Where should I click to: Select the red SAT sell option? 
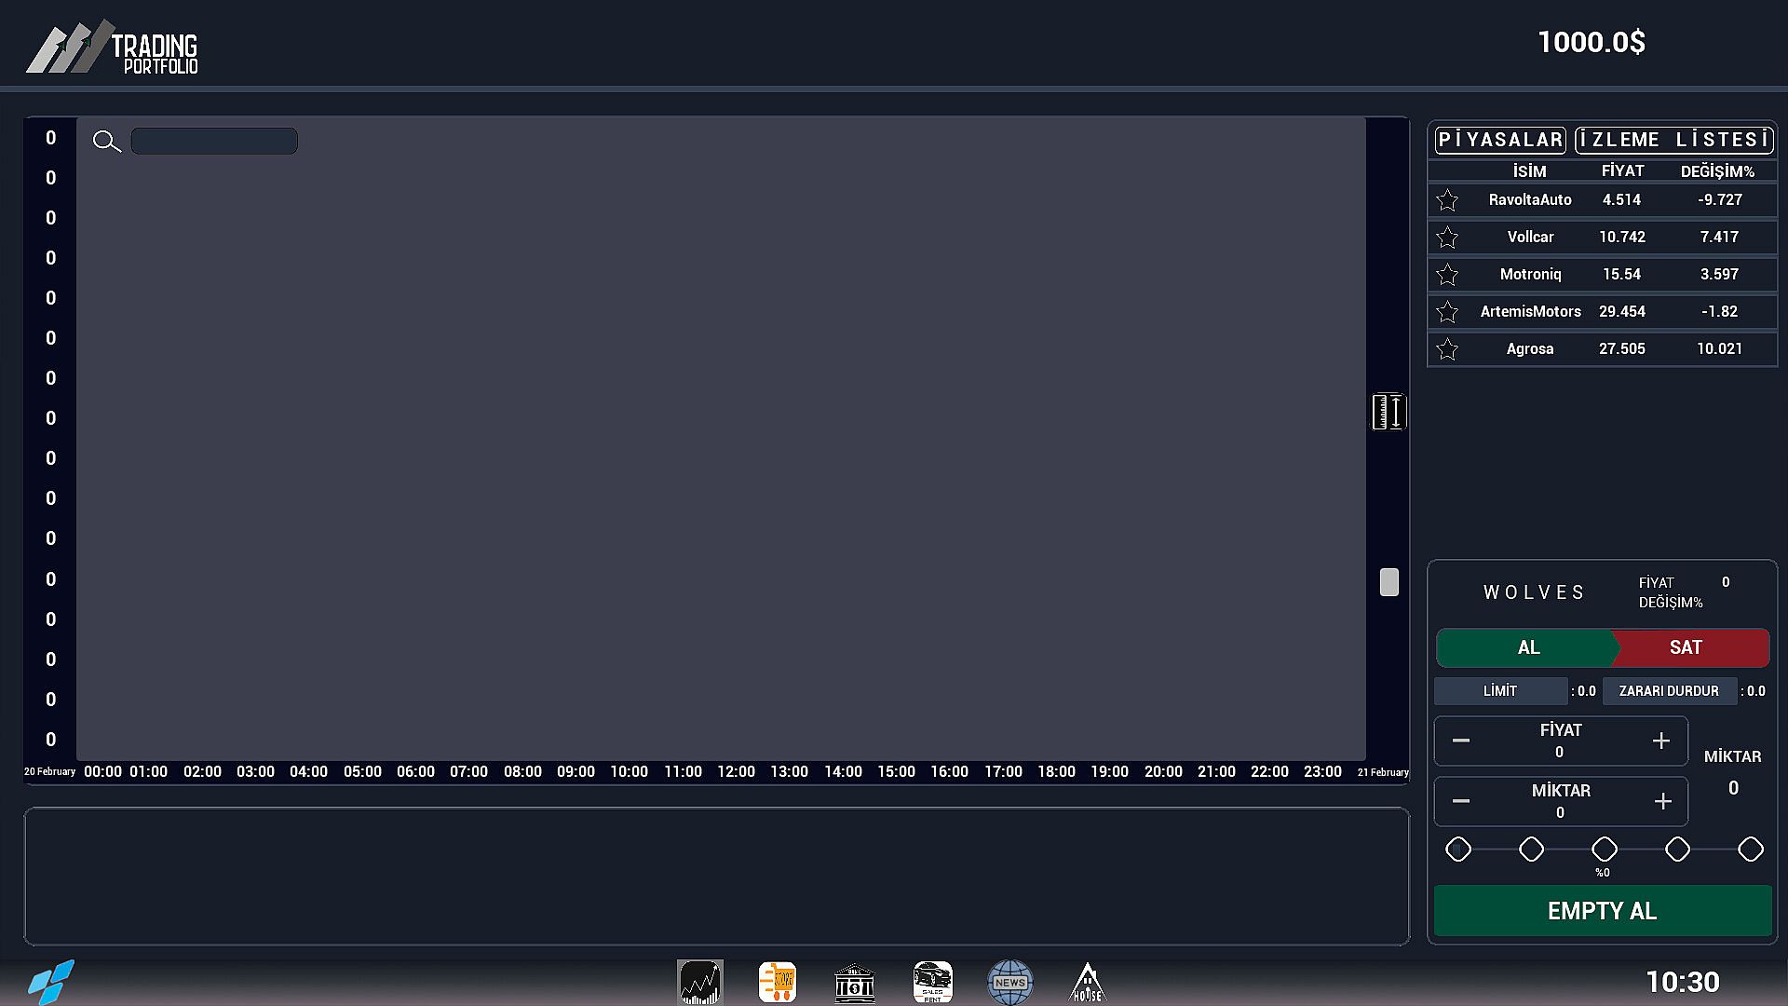[x=1686, y=647]
